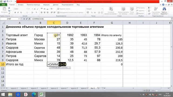This screenshot has width=173, height=97.
Task: Click Delete cells (Удалить) button
Action: click(141, 11)
